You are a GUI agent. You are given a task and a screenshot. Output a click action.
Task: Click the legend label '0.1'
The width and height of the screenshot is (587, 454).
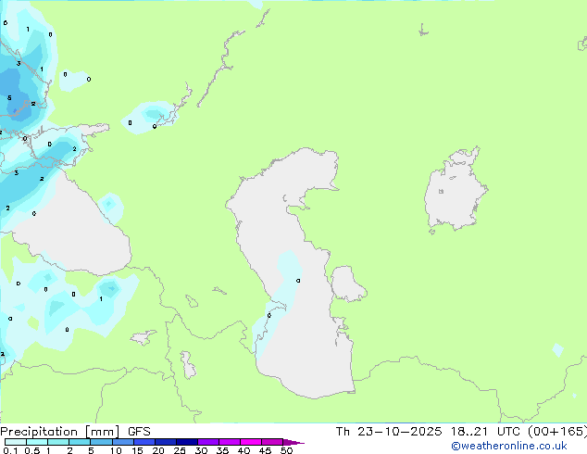tap(10, 450)
